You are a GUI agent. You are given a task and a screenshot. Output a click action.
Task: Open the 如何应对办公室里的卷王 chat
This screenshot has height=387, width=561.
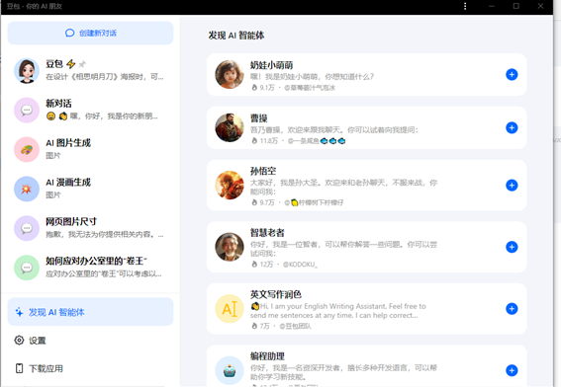pos(90,268)
